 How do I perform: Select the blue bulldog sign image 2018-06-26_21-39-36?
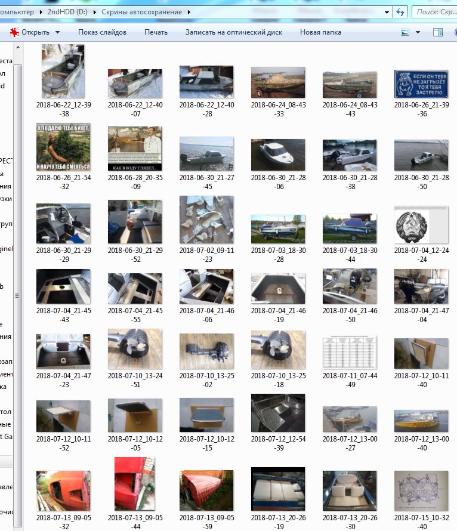[x=421, y=84]
